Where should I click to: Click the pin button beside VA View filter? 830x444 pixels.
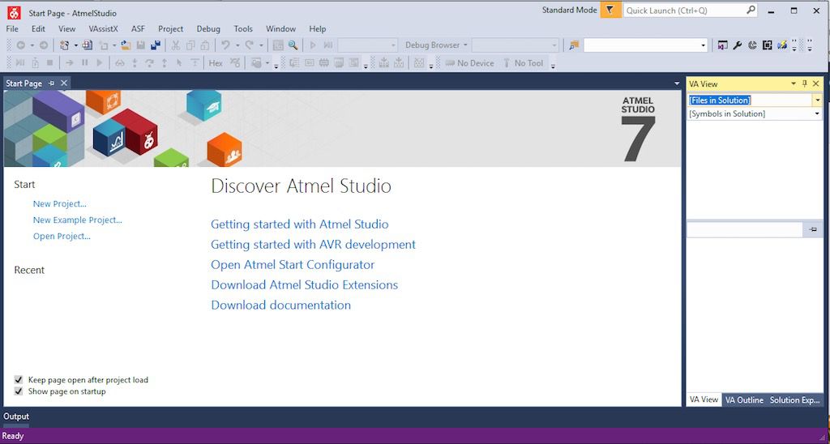coord(813,229)
